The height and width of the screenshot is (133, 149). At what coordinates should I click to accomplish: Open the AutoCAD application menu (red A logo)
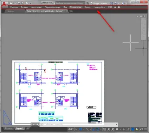pos(5,4)
